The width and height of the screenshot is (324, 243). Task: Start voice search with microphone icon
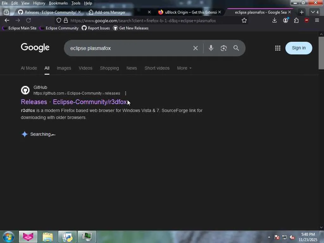pos(211,48)
